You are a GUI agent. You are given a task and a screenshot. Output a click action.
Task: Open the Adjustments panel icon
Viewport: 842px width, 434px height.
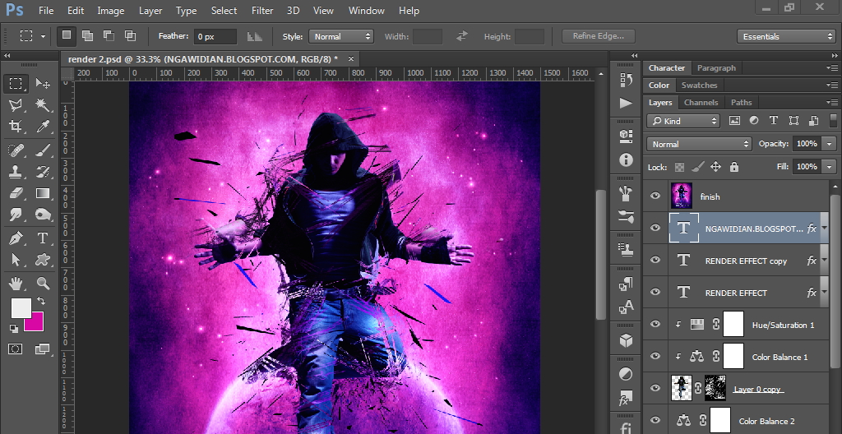tap(626, 374)
